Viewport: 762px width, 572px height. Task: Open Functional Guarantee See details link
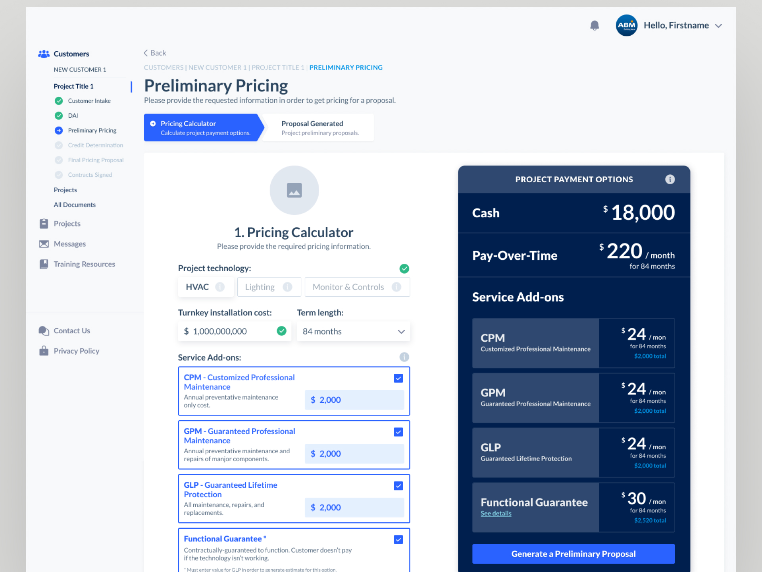[x=496, y=513]
